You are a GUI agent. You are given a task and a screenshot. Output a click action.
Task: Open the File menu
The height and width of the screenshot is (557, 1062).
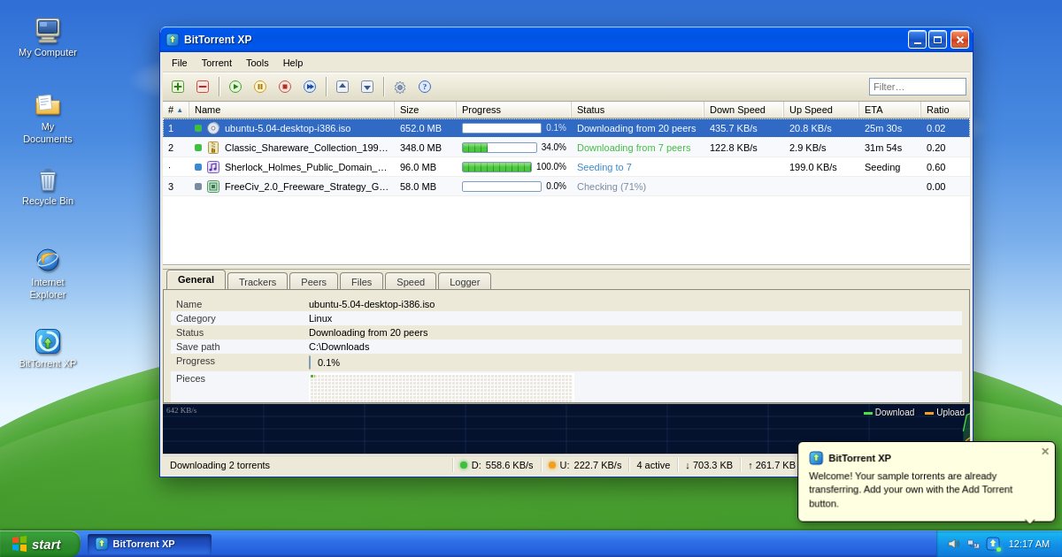click(180, 63)
